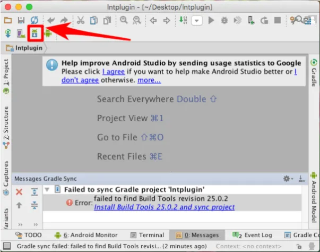
Task: Toggle the read-only lock icon
Action: [x=299, y=246]
